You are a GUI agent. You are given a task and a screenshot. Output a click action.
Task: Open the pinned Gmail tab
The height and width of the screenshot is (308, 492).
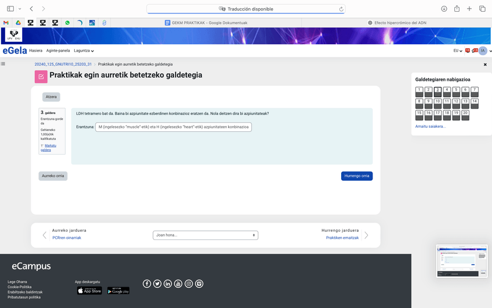6,23
